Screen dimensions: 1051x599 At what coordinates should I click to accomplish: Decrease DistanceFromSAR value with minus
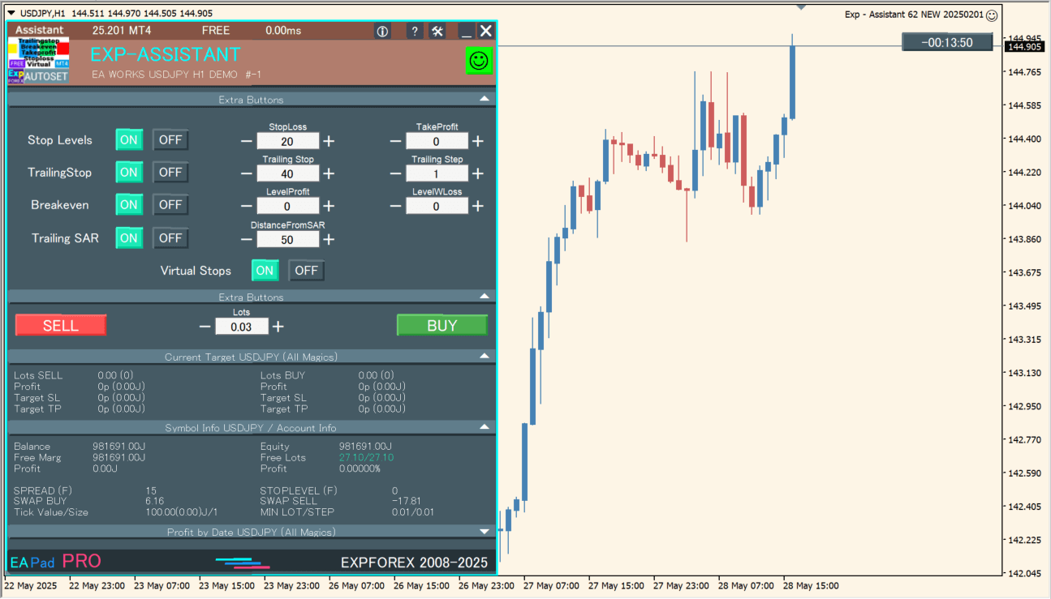pyautogui.click(x=247, y=239)
